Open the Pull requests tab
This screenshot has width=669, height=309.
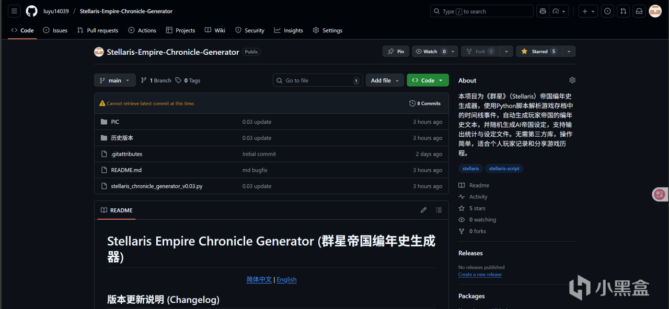tap(98, 30)
